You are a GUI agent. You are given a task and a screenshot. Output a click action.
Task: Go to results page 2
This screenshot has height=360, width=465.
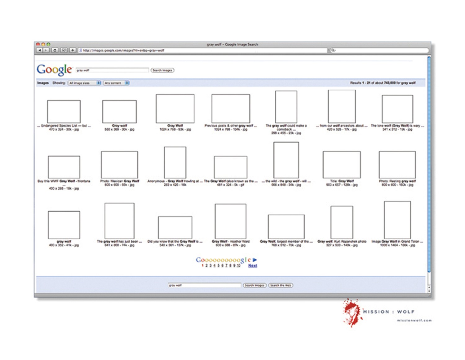[206, 266]
